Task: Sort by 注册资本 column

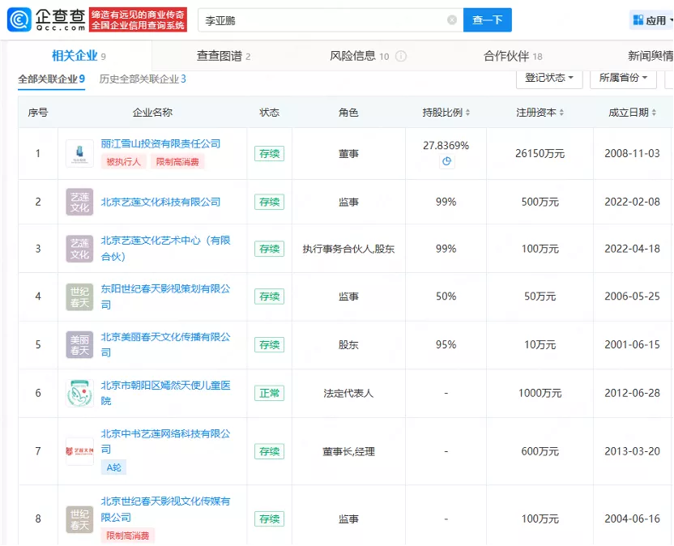Action: click(x=540, y=113)
